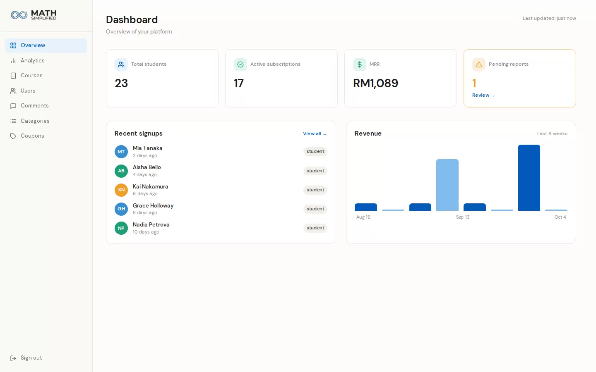
Task: Click the Total students people icon
Action: point(121,64)
